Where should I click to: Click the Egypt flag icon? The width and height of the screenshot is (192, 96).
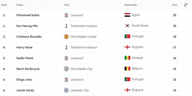pyautogui.click(x=127, y=15)
